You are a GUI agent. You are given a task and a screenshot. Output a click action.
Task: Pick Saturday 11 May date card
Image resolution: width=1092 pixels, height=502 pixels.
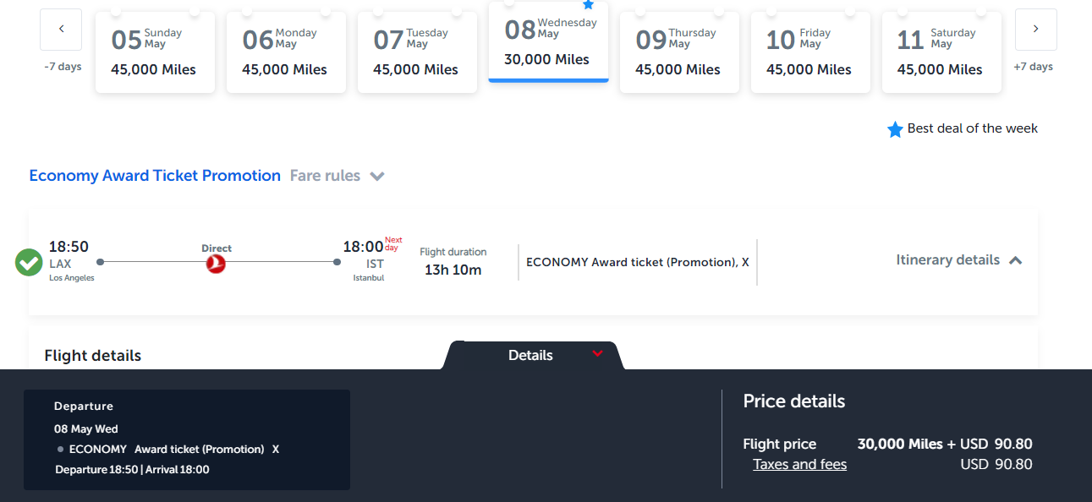coord(941,52)
